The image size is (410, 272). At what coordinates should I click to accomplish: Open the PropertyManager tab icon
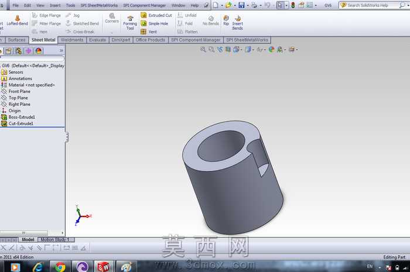[x=9, y=51]
